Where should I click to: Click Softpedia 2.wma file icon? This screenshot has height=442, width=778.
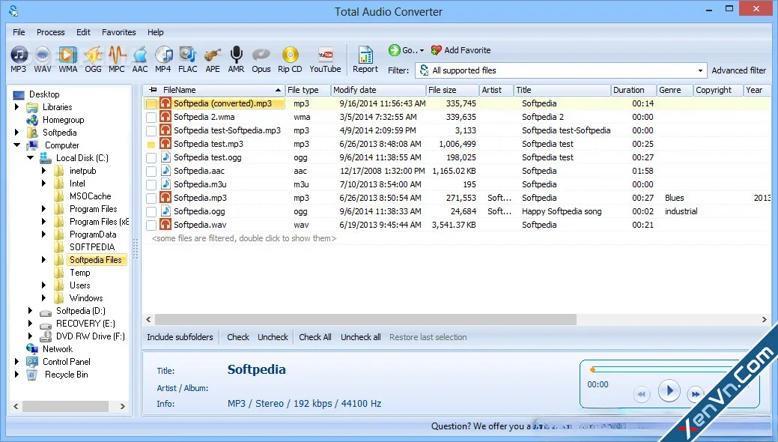tap(165, 117)
